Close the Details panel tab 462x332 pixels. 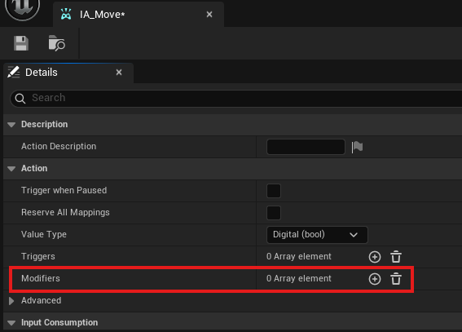pos(119,73)
